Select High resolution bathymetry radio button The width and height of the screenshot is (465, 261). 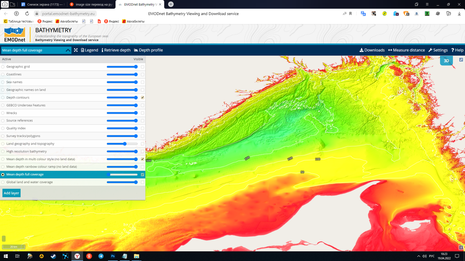(3, 152)
